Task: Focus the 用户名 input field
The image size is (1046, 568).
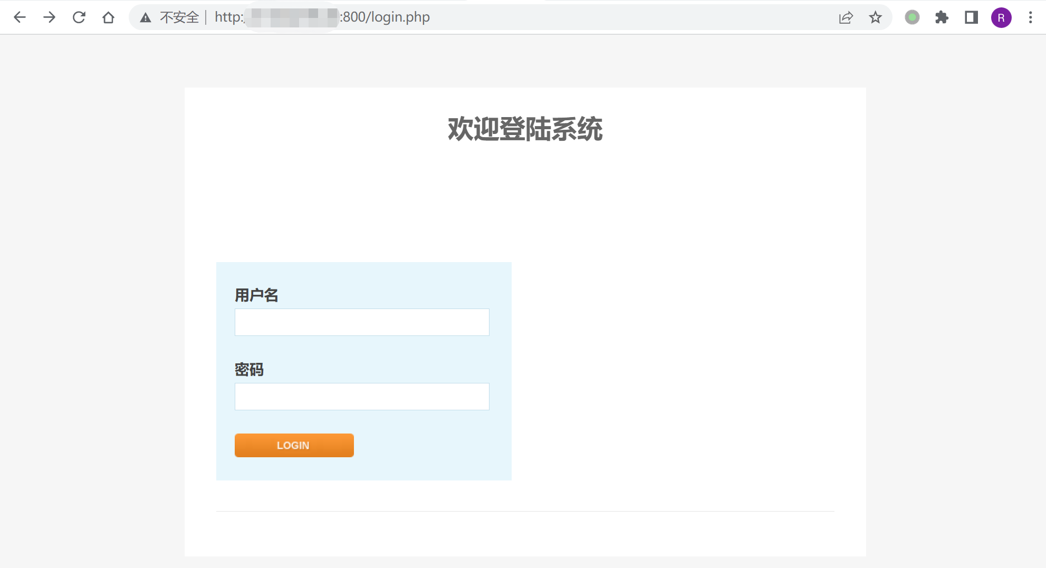Action: click(362, 322)
